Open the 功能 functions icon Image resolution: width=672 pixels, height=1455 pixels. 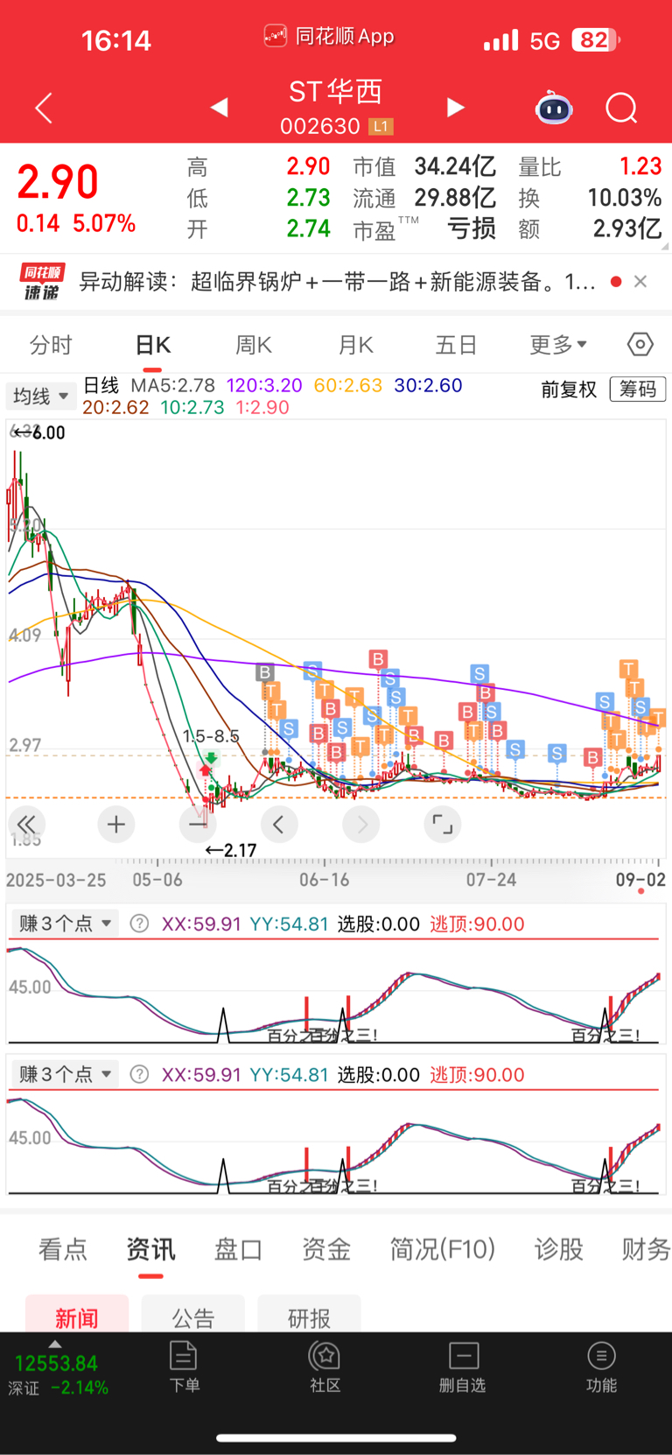coord(601,1367)
